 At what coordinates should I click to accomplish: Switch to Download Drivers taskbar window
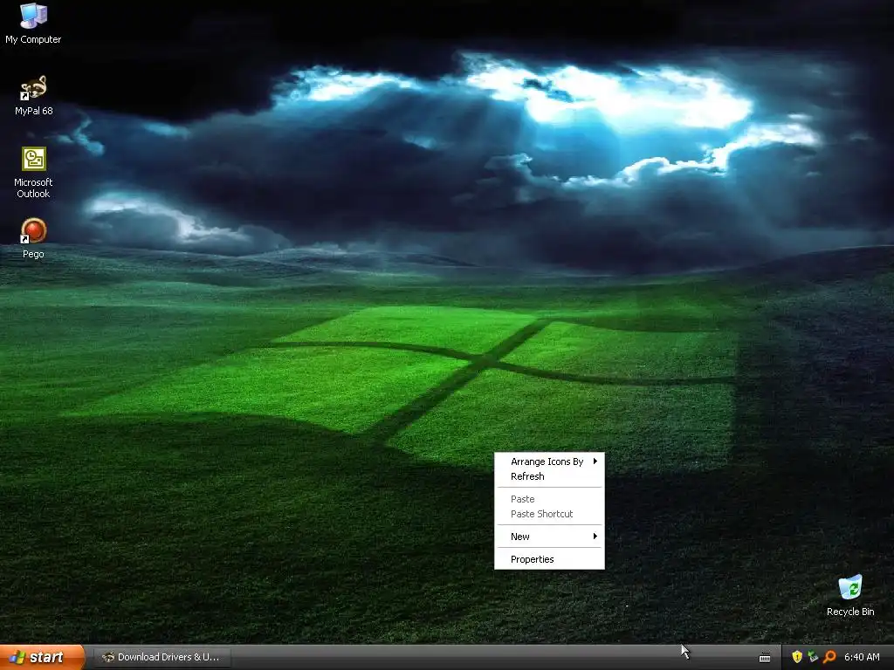coord(162,658)
